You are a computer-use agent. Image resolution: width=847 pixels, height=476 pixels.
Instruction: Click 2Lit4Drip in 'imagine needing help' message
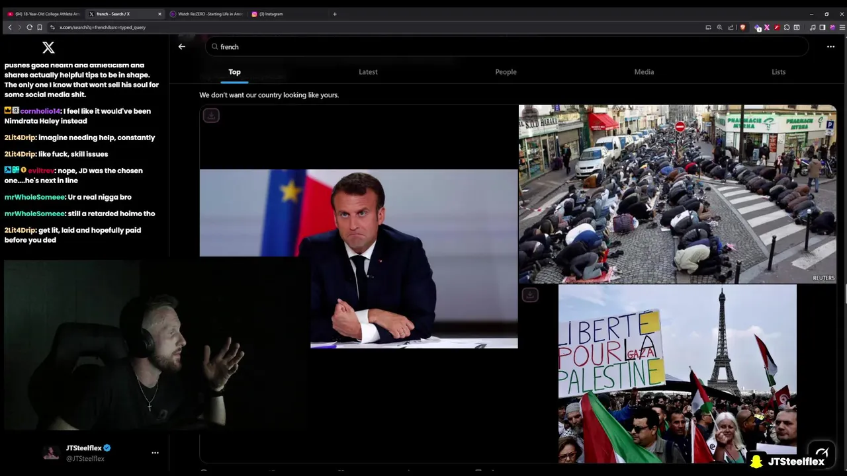click(x=20, y=138)
